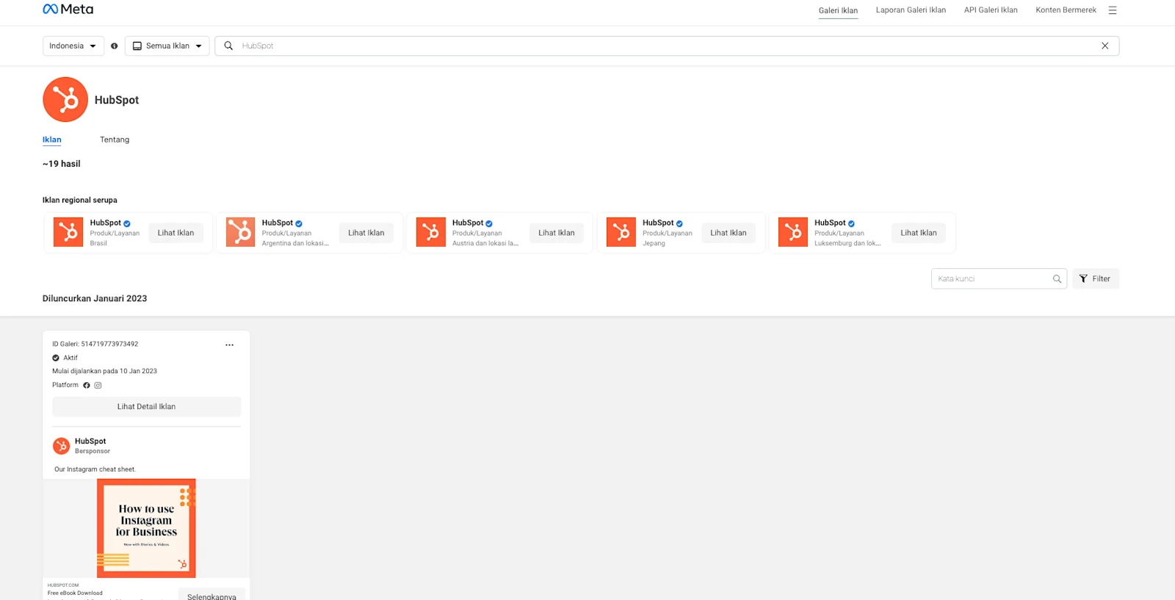Viewport: 1175px width, 600px height.
Task: Open the hamburger menu icon
Action: click(1113, 10)
